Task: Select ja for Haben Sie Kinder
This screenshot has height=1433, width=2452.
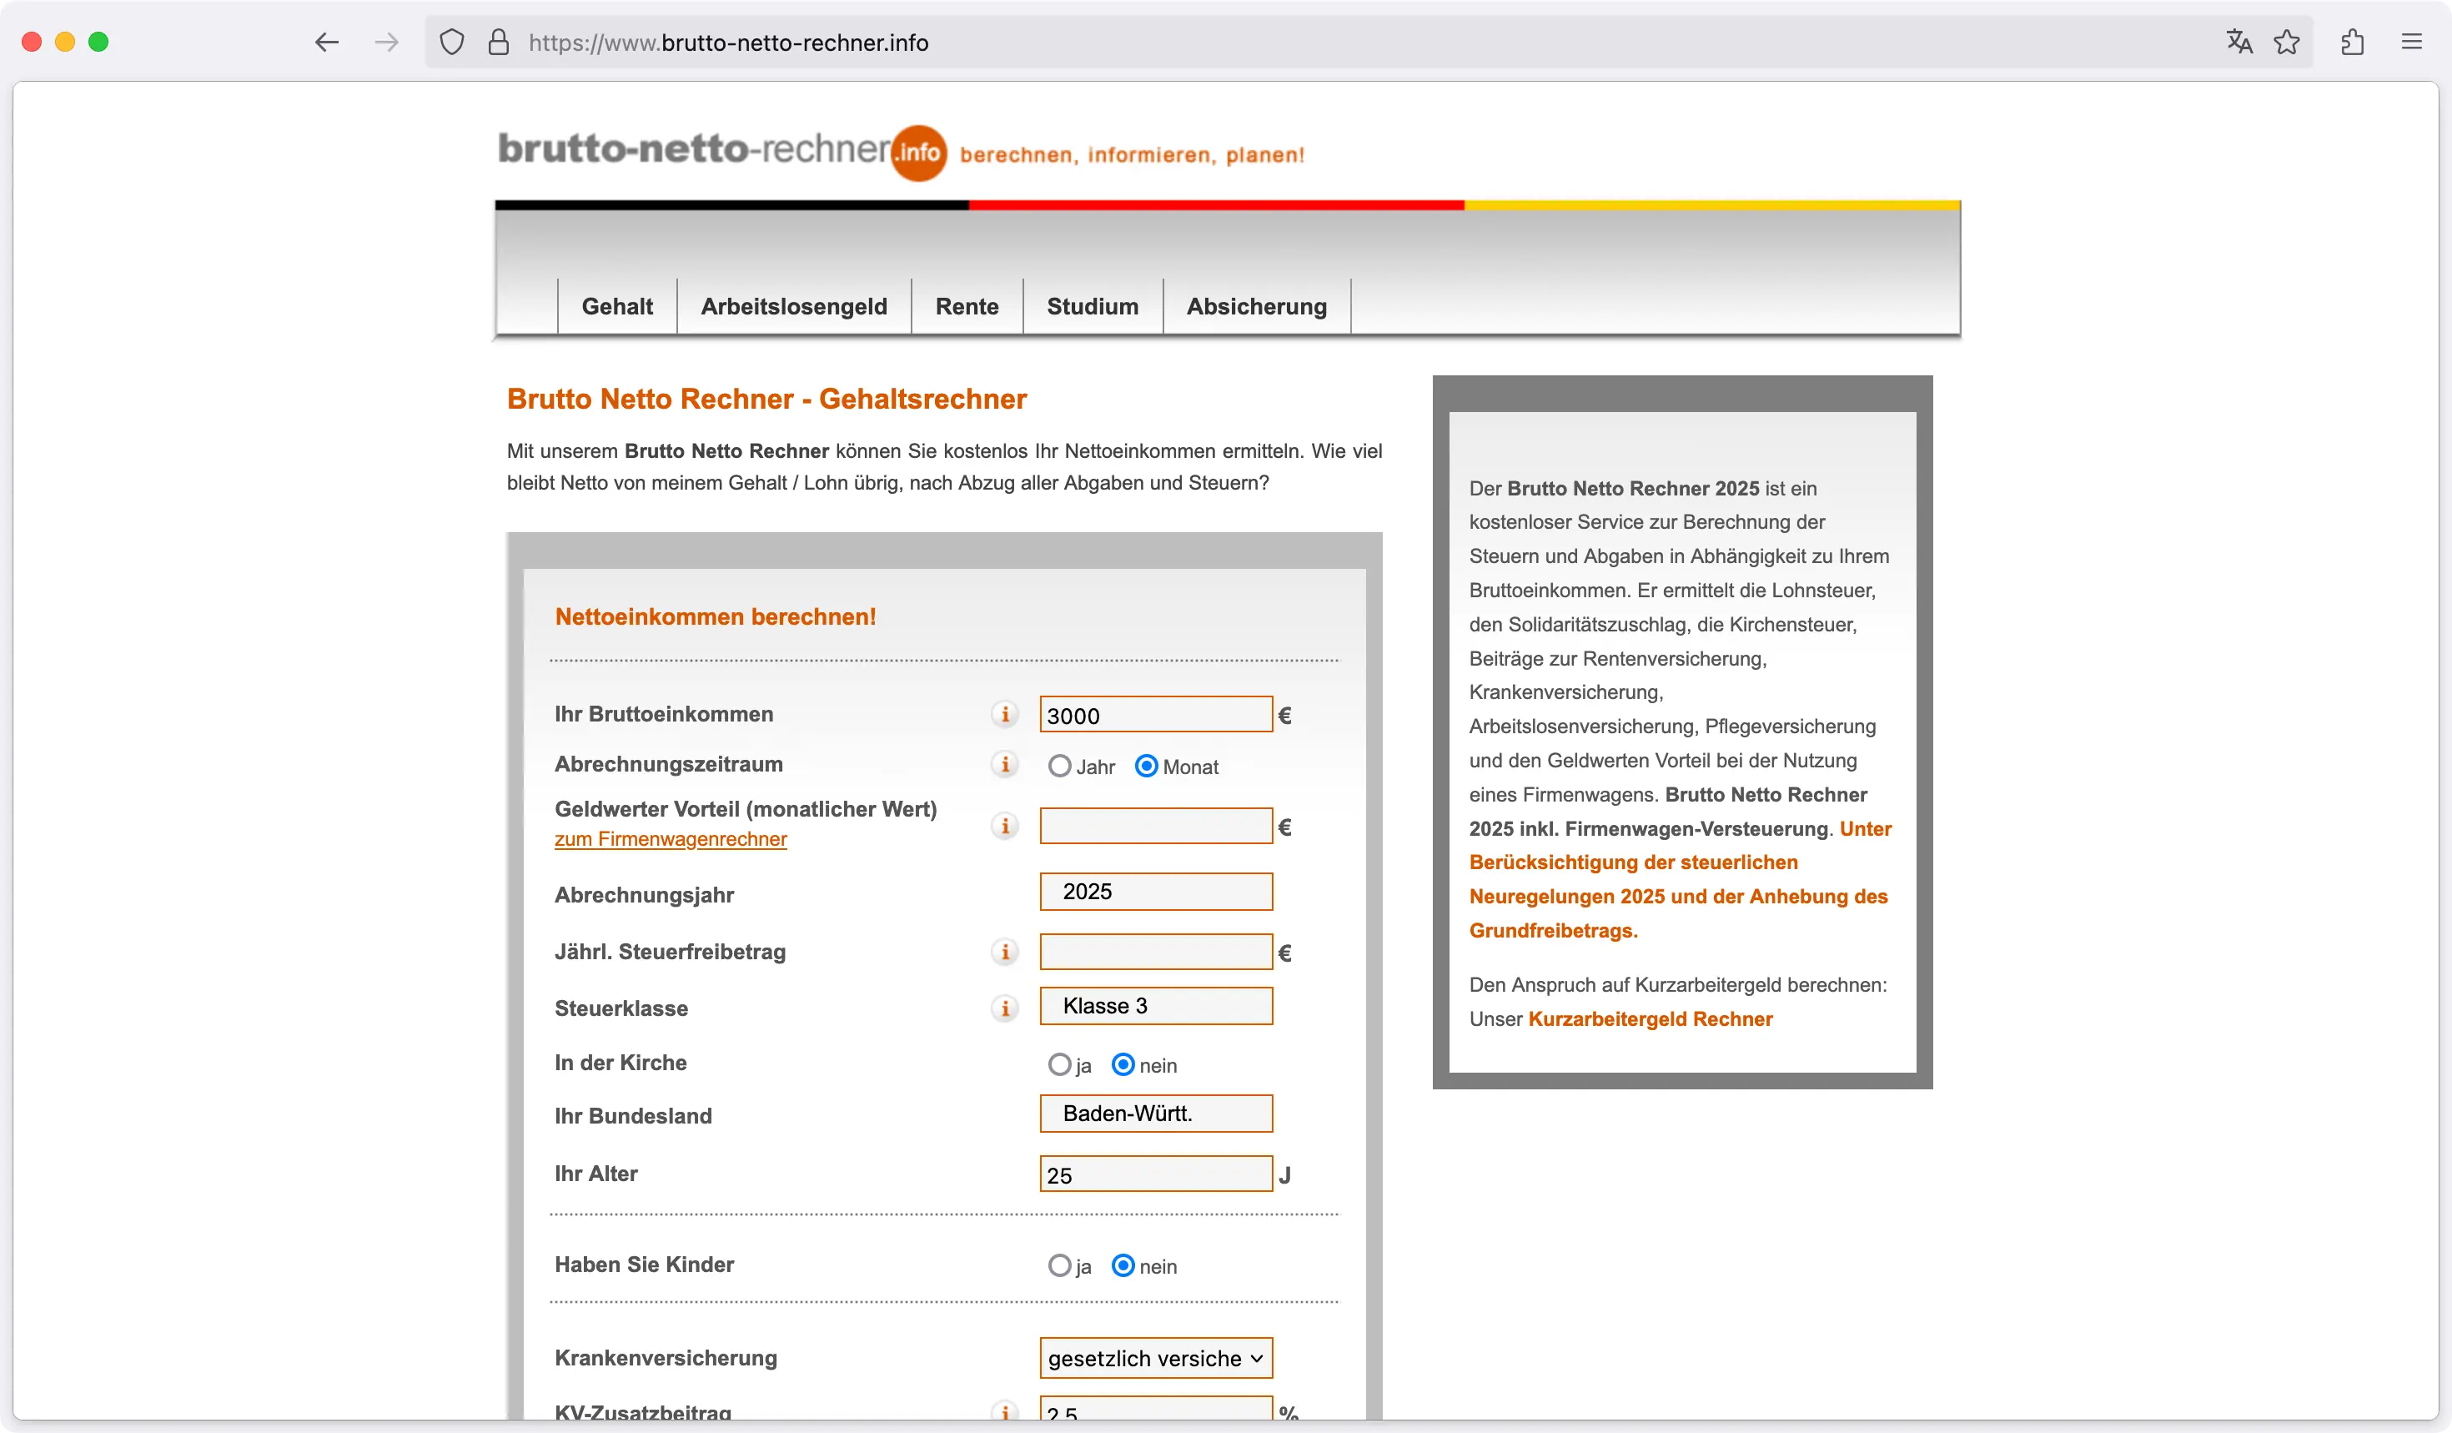Action: point(1059,1265)
